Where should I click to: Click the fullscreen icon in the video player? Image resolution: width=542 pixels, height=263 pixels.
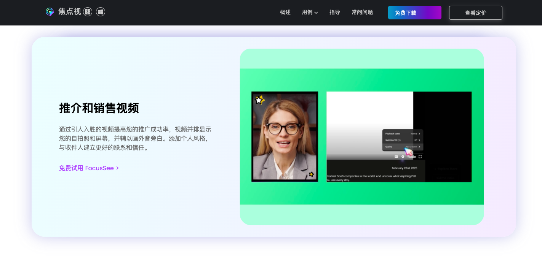pyautogui.click(x=420, y=157)
